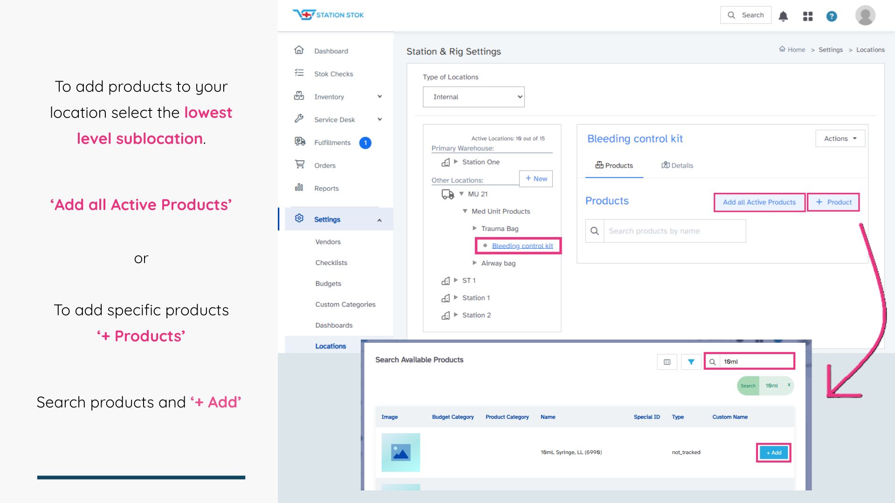Click Add all Active Products button
Screen dimensions: 895x503
[759, 202]
